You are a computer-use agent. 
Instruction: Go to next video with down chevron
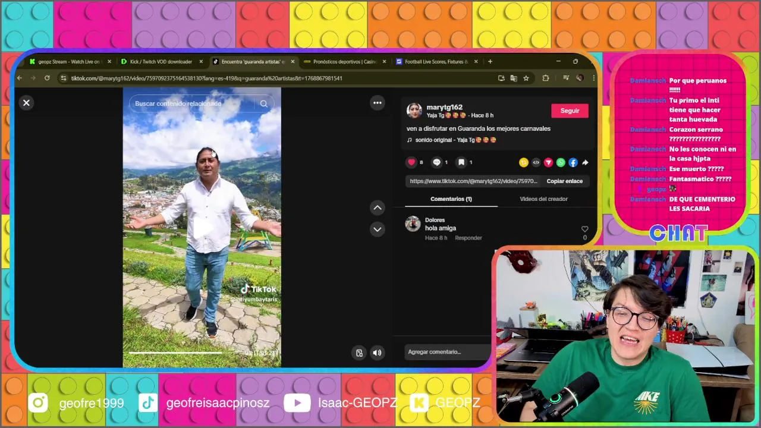(377, 229)
